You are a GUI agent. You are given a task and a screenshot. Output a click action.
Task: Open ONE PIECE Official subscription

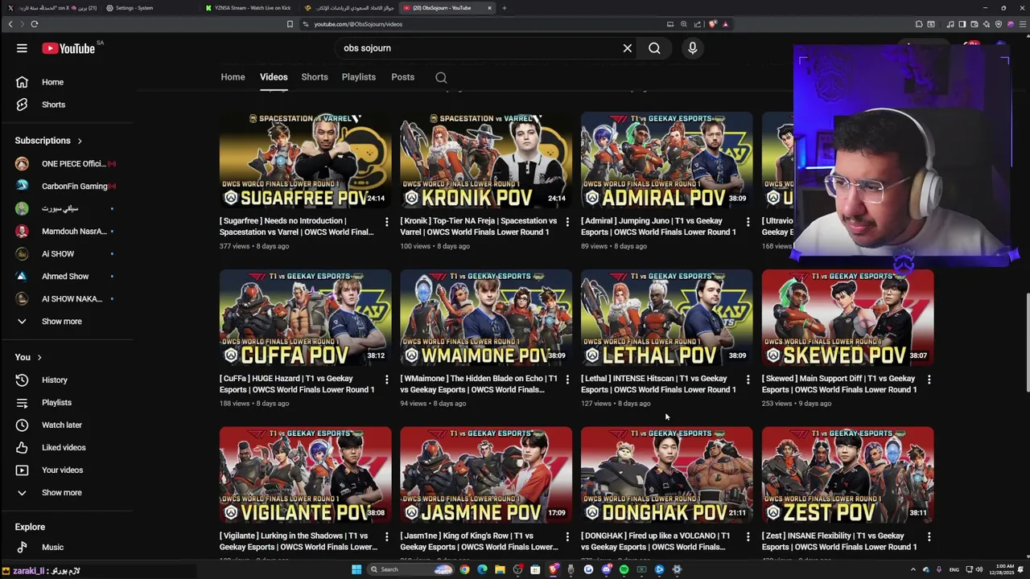67,163
